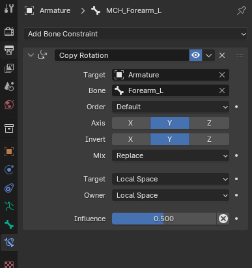Open the Mix dropdown set to Replace

coord(171,155)
